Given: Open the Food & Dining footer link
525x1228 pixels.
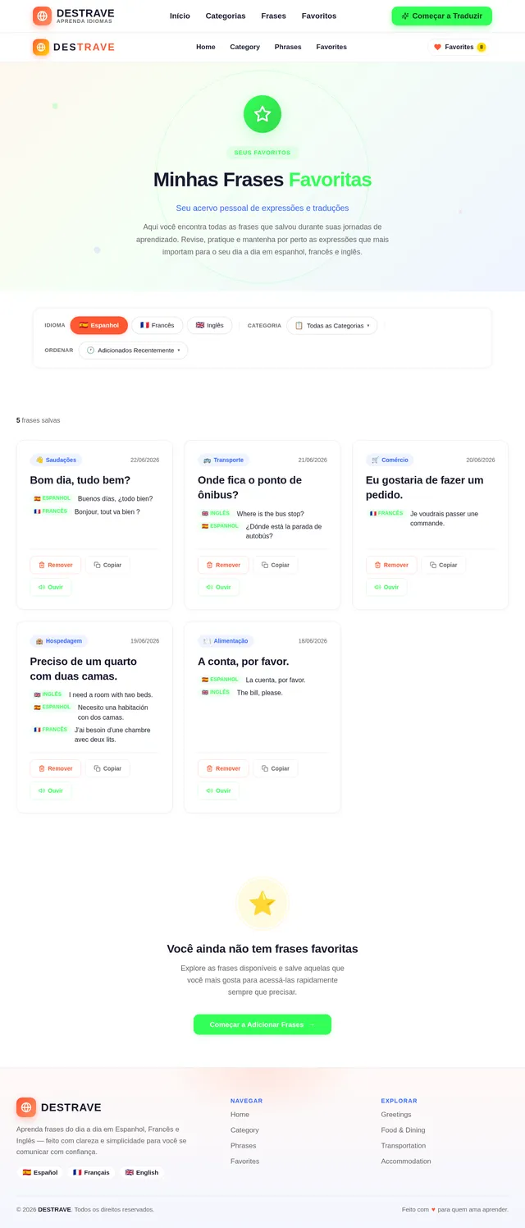Looking at the screenshot, I should 403,1130.
